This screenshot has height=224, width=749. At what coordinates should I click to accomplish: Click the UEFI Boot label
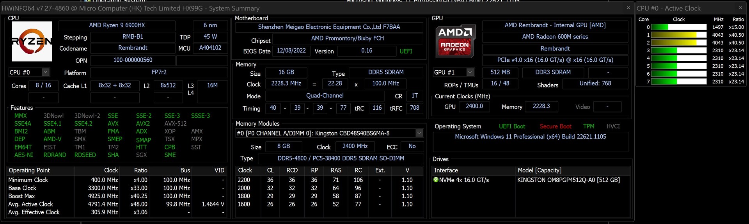(512, 126)
